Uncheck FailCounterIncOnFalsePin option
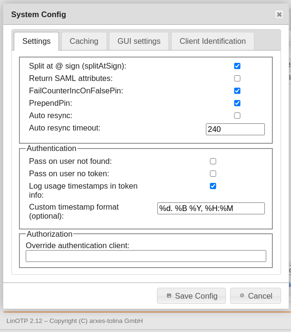 [237, 91]
